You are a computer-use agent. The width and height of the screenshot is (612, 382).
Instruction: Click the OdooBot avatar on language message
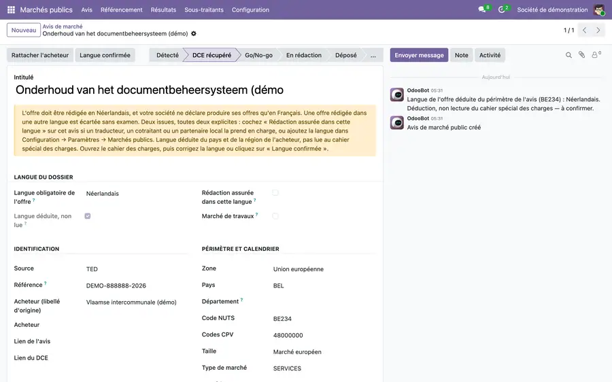[397, 94]
